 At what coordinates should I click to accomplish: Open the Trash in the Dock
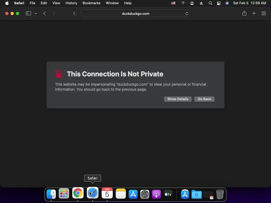[220, 194]
